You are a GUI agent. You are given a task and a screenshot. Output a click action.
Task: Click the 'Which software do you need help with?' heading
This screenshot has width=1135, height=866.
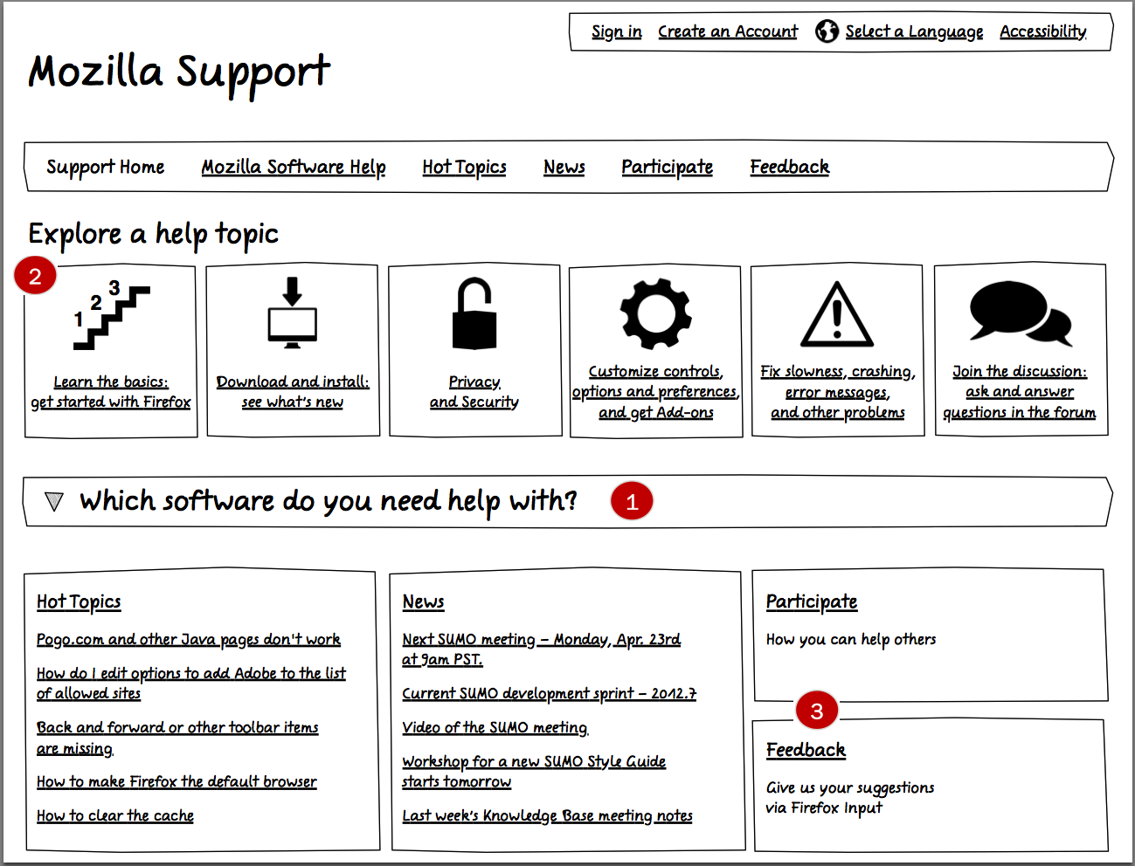click(329, 501)
